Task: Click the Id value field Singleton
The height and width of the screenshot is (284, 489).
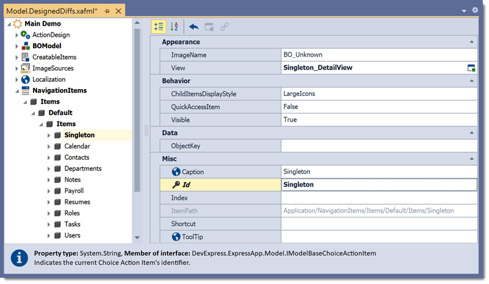Action: coord(379,185)
